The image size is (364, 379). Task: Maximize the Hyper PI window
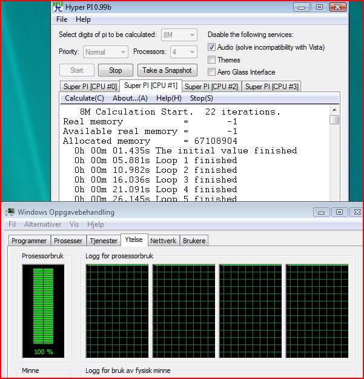319,7
